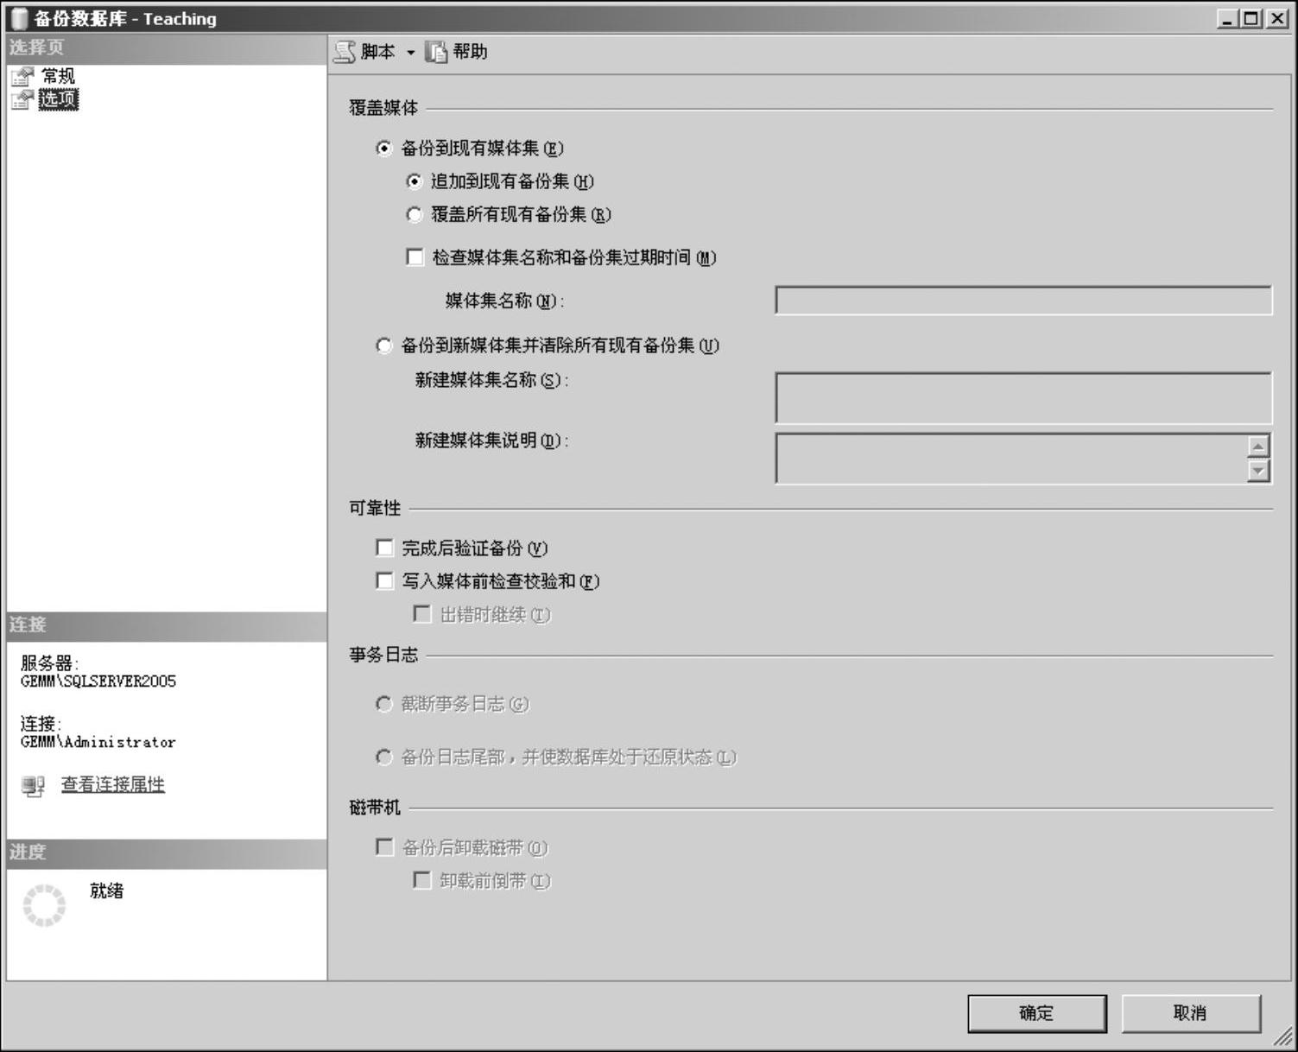
Task: Click the 可靠性 section label
Action: (x=375, y=508)
